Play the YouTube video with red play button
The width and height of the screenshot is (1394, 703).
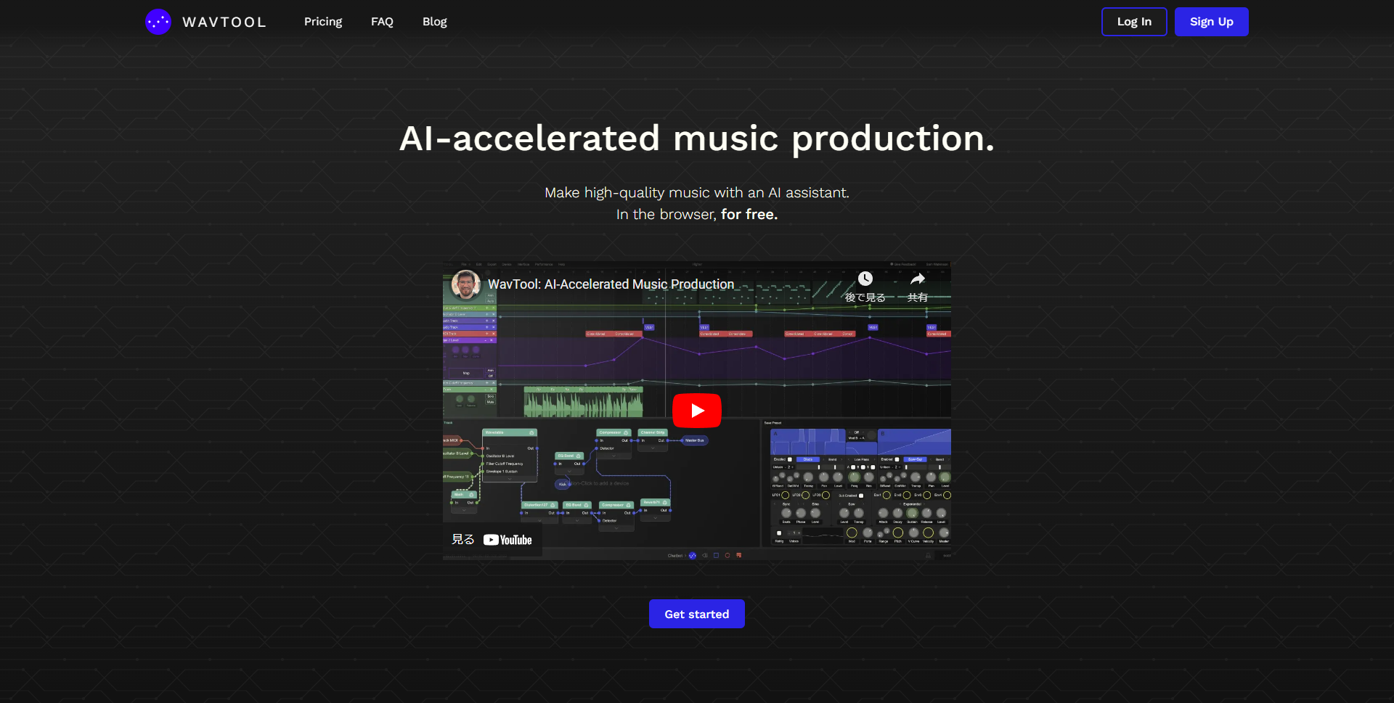coord(697,411)
